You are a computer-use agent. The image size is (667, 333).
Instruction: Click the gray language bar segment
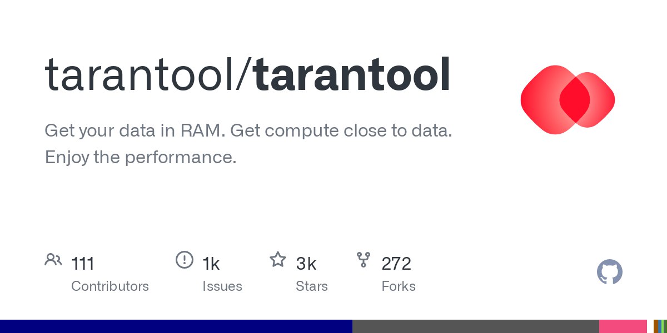pyautogui.click(x=475, y=326)
